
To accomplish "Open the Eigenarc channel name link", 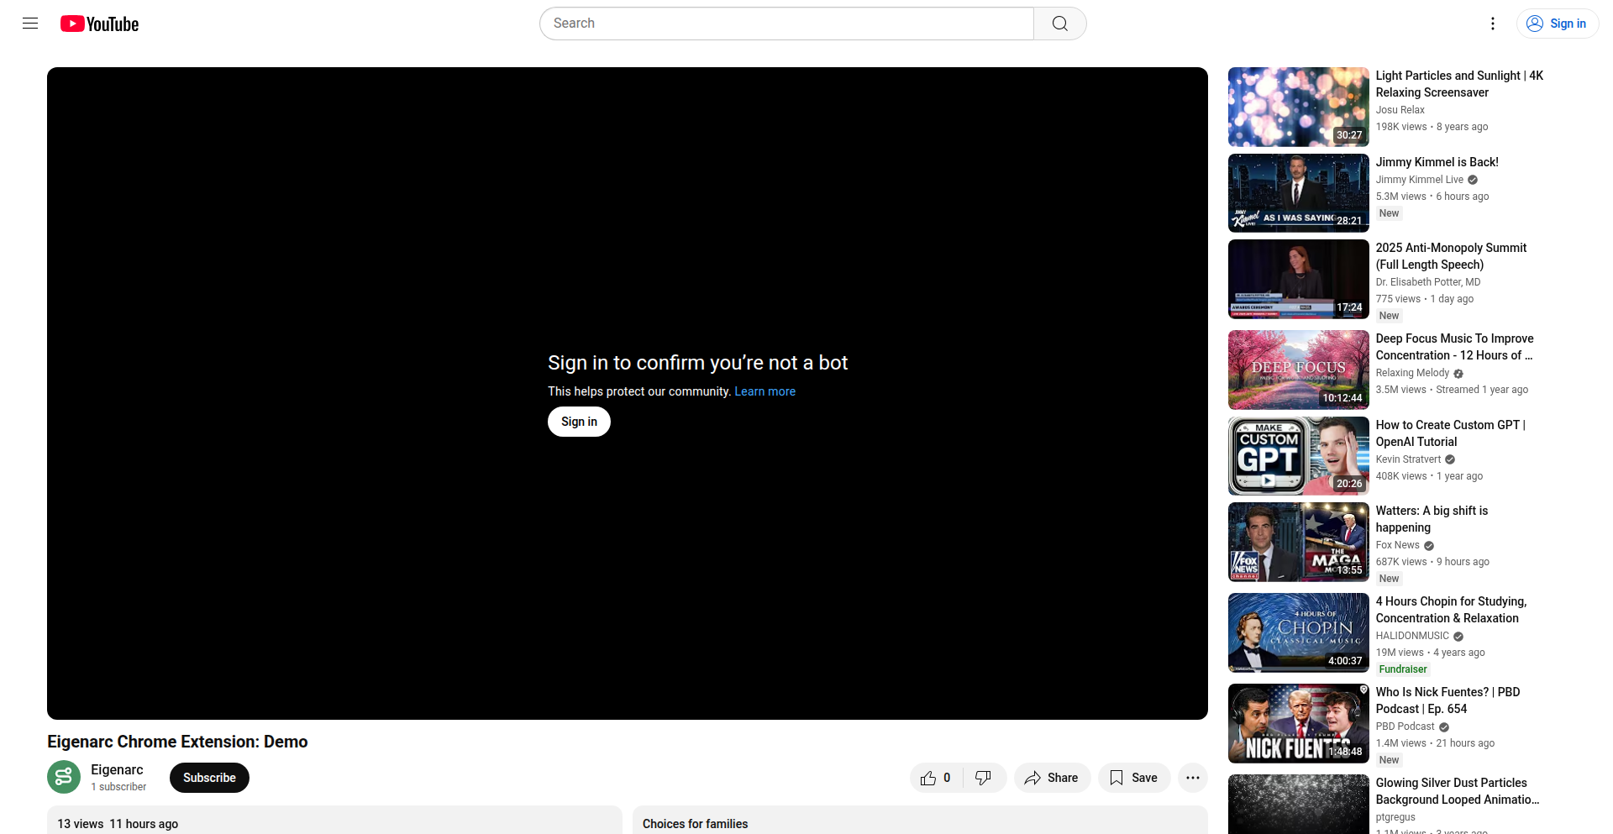I will coord(117,770).
